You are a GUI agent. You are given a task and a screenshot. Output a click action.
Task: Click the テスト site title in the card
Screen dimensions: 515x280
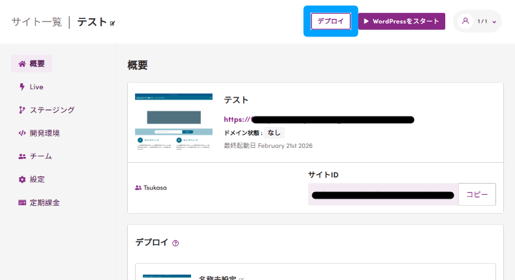pyautogui.click(x=236, y=100)
